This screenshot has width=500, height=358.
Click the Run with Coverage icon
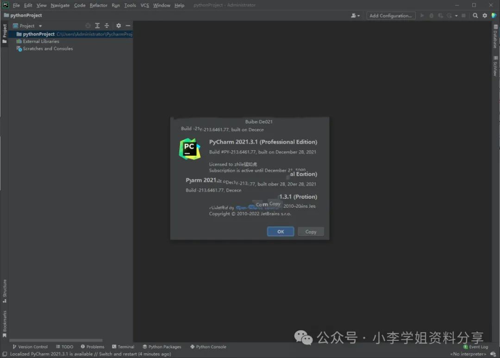[440, 15]
